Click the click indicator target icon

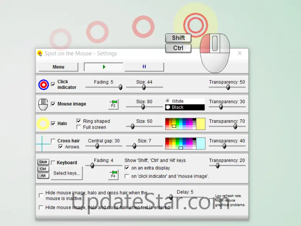tap(43, 85)
